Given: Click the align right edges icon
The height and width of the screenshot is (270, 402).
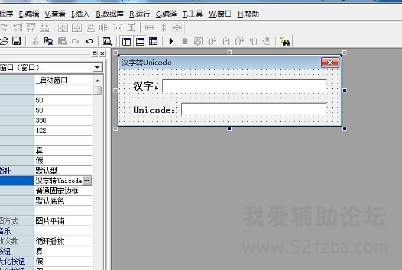Looking at the screenshot, I should point(17,27).
